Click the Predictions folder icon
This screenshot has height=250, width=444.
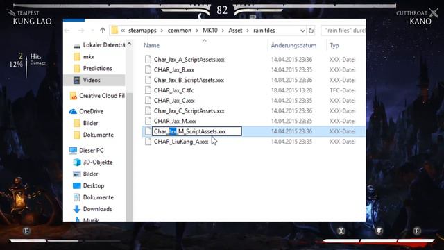(x=77, y=68)
